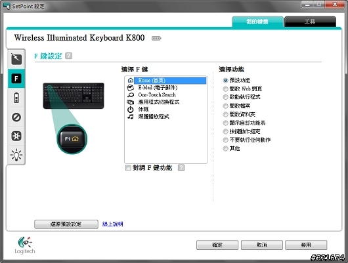Open the asterisk sidebar icon
This screenshot has height=263, width=348.
pyautogui.click(x=16, y=136)
